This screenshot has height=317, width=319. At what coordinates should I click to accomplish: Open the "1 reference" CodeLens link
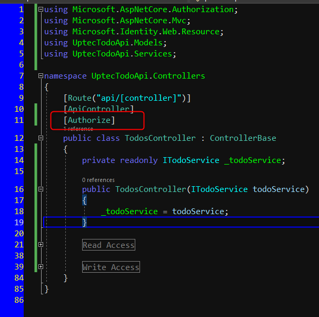click(78, 129)
